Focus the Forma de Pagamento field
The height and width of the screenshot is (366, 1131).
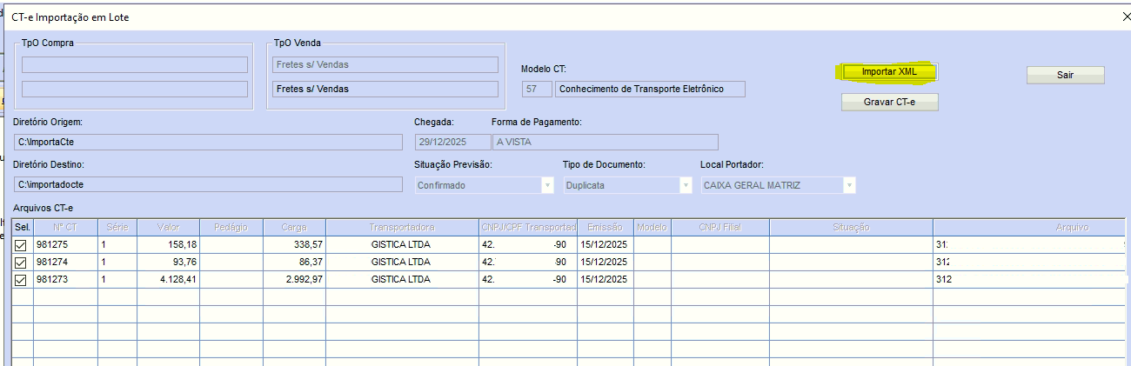tap(605, 142)
